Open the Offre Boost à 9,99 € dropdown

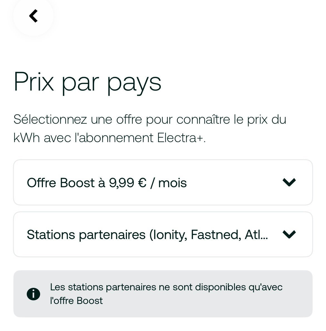pos(163,182)
